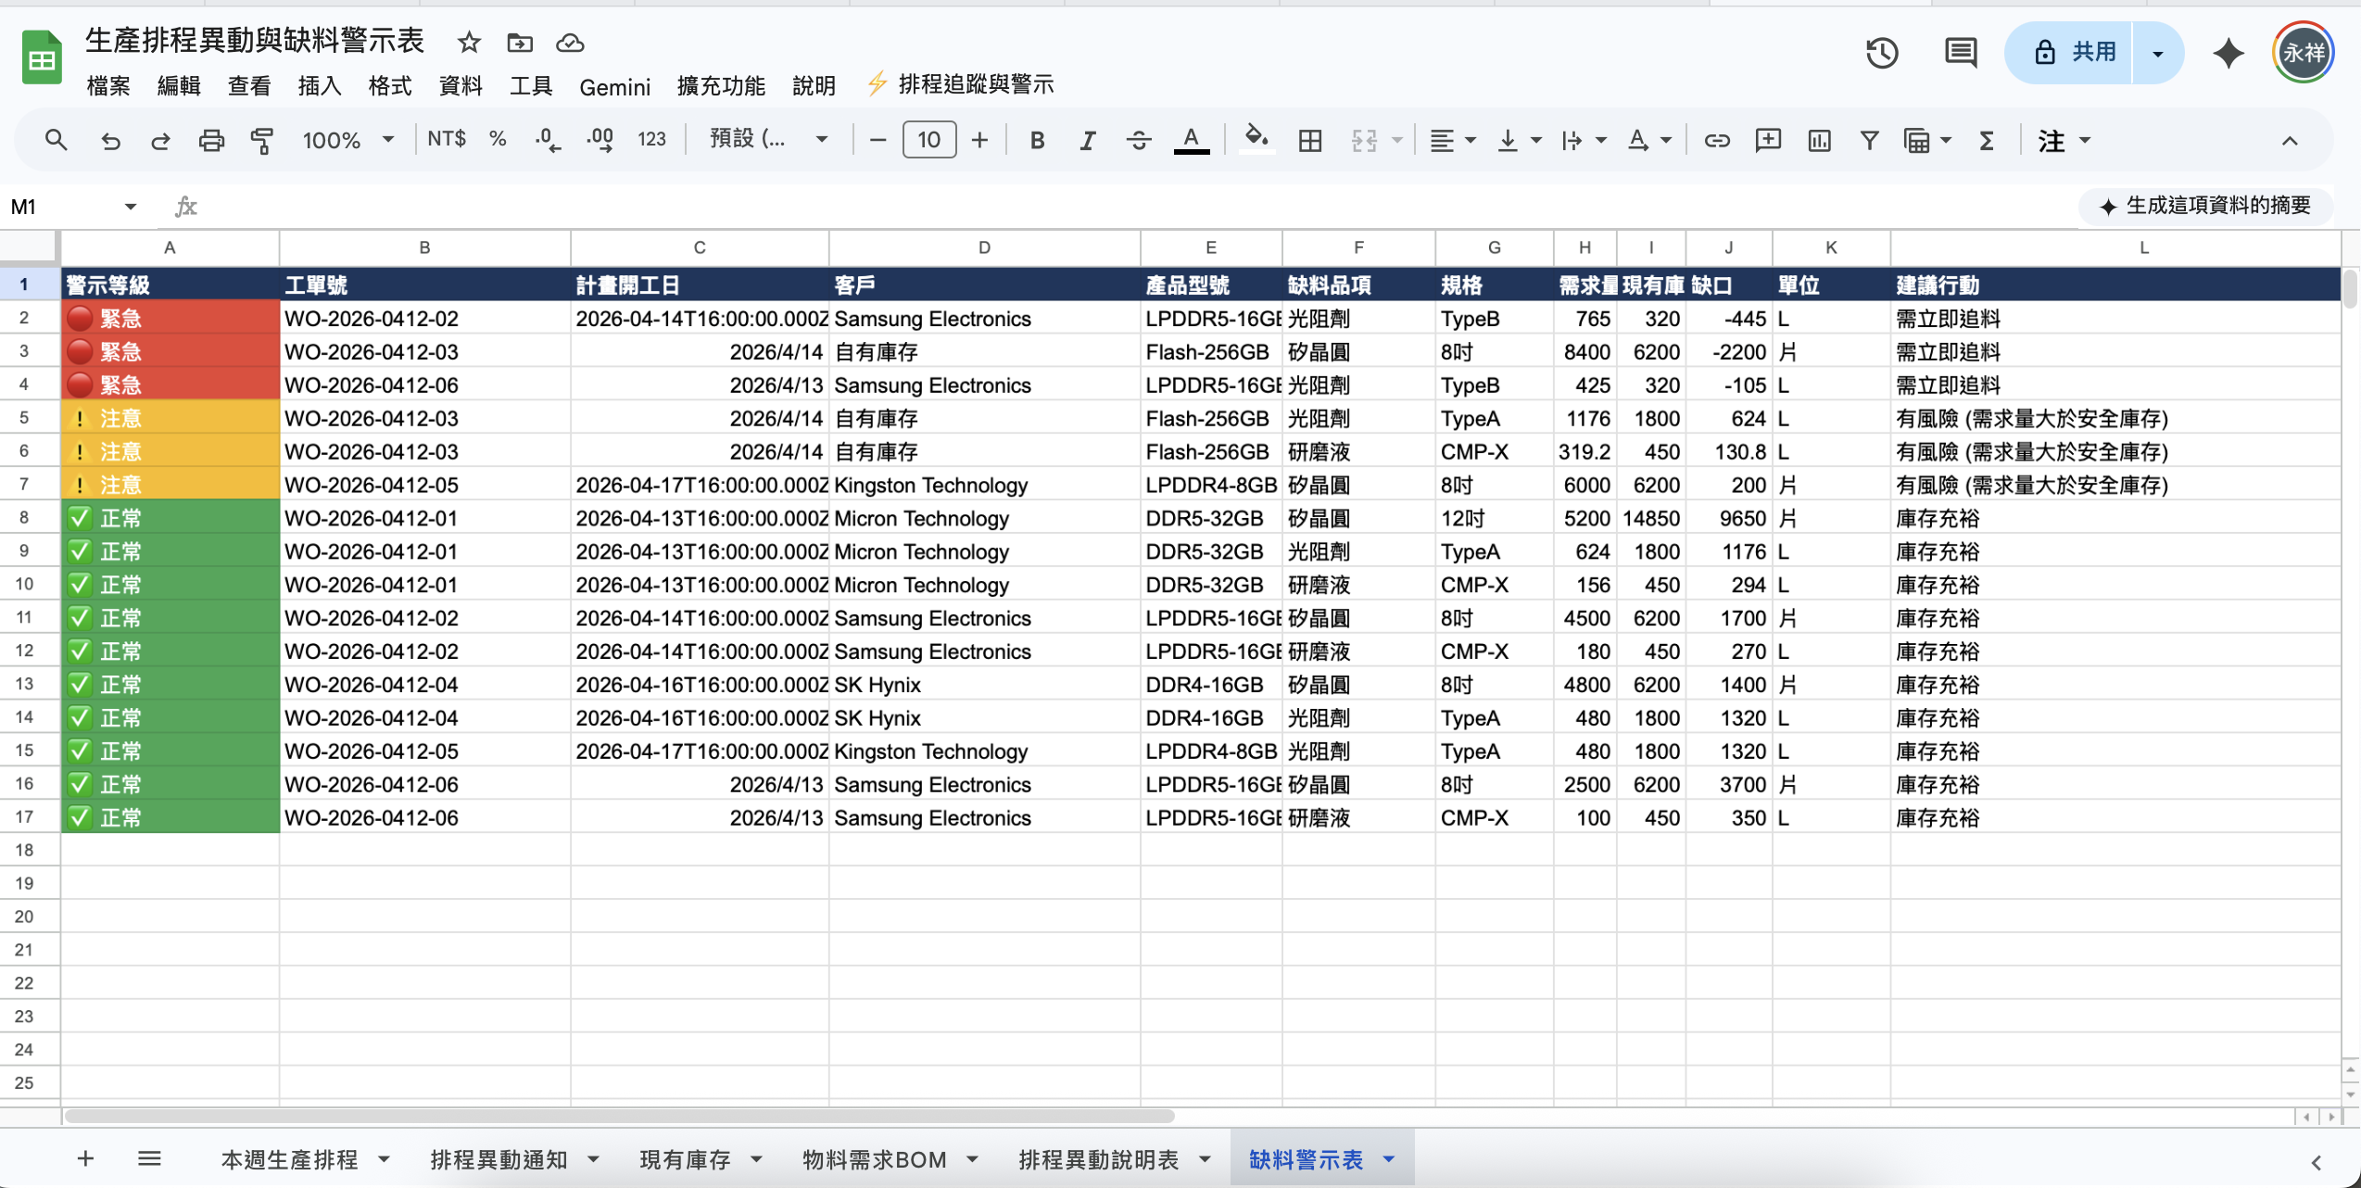
Task: Insert a link
Action: coord(1716,140)
